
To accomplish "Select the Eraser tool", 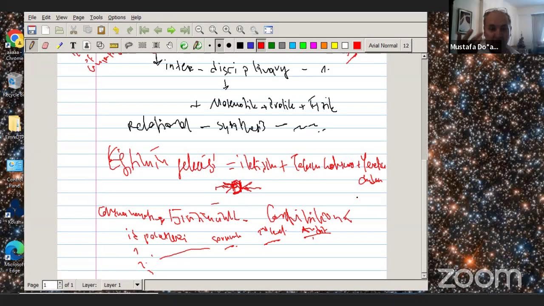I will [45, 45].
